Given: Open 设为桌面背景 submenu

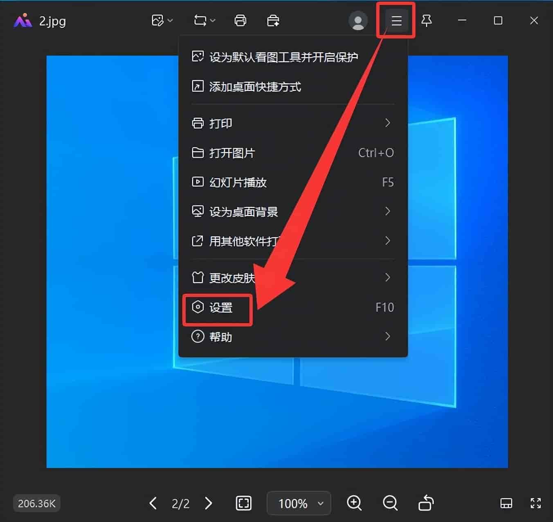Looking at the screenshot, I should 293,211.
